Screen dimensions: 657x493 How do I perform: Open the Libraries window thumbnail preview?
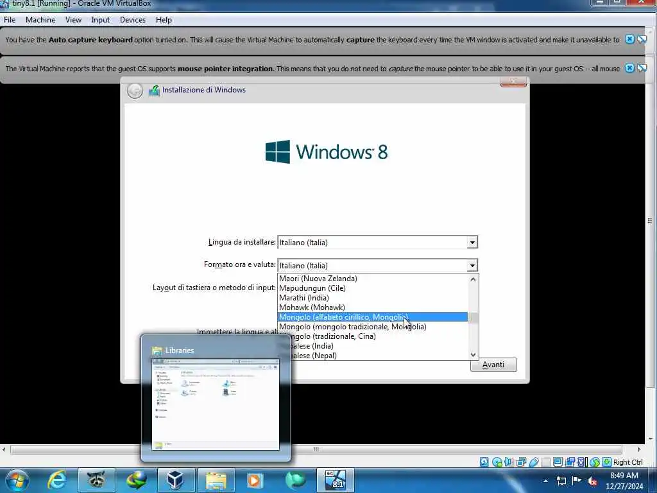coord(216,404)
